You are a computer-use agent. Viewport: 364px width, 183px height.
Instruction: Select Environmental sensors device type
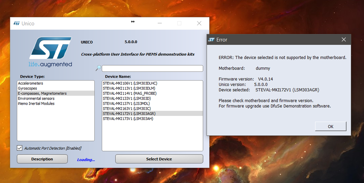click(56, 98)
